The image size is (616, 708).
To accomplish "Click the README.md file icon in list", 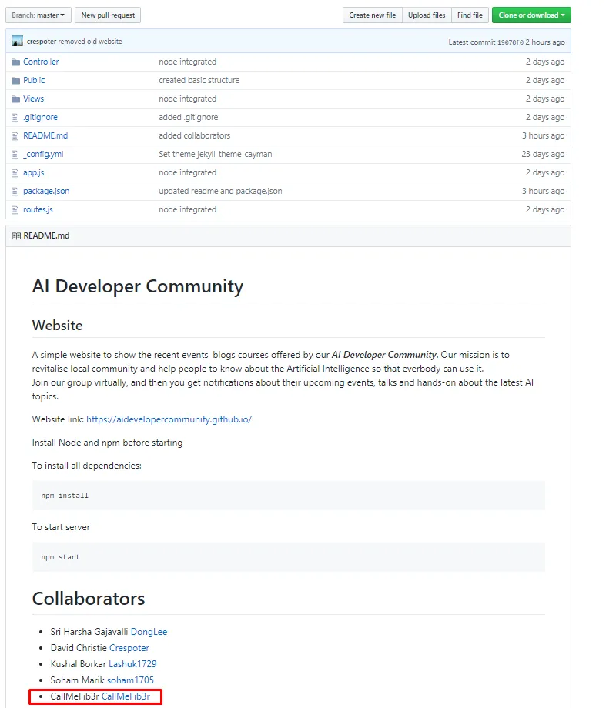I will coord(15,136).
